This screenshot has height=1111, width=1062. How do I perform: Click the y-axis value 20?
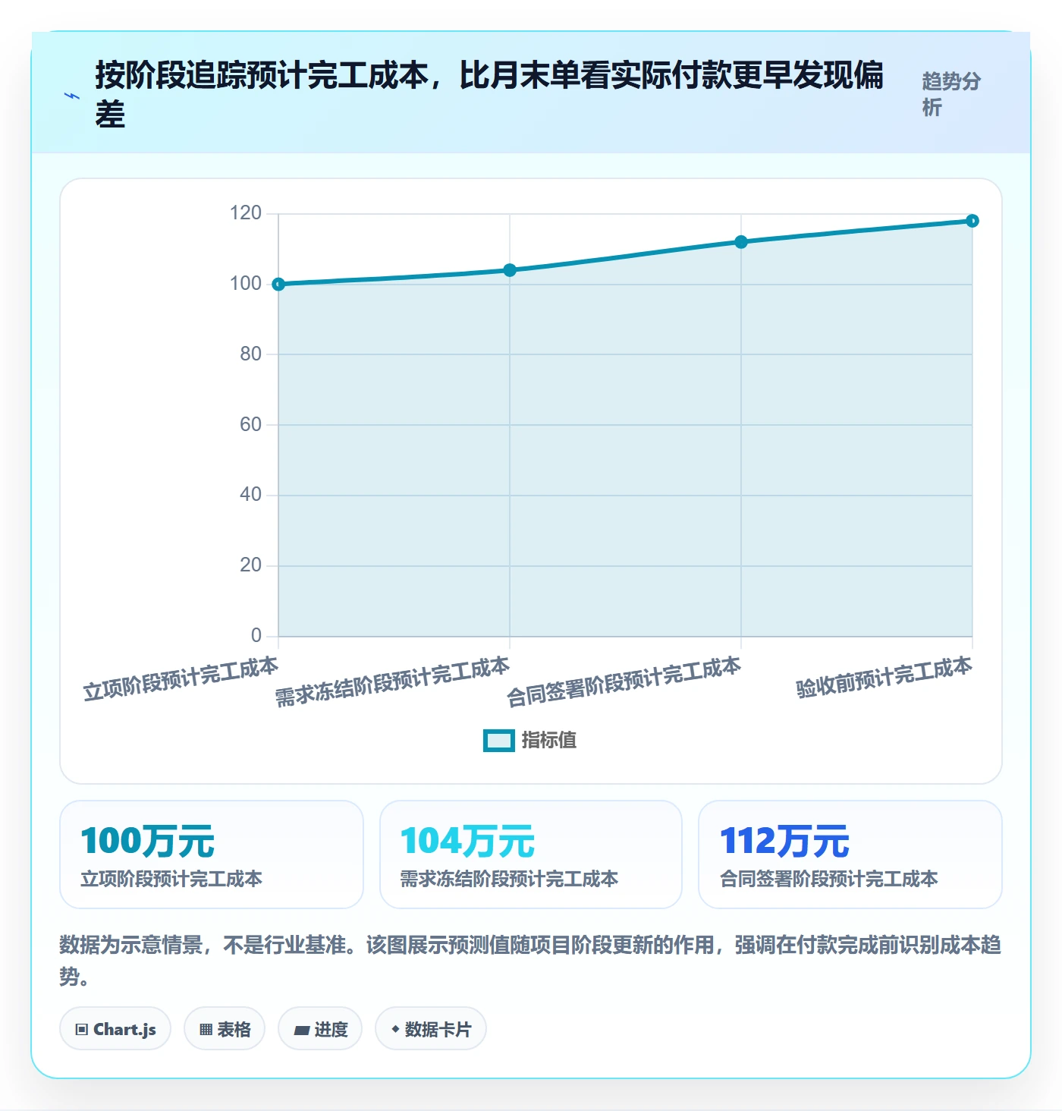coord(250,565)
